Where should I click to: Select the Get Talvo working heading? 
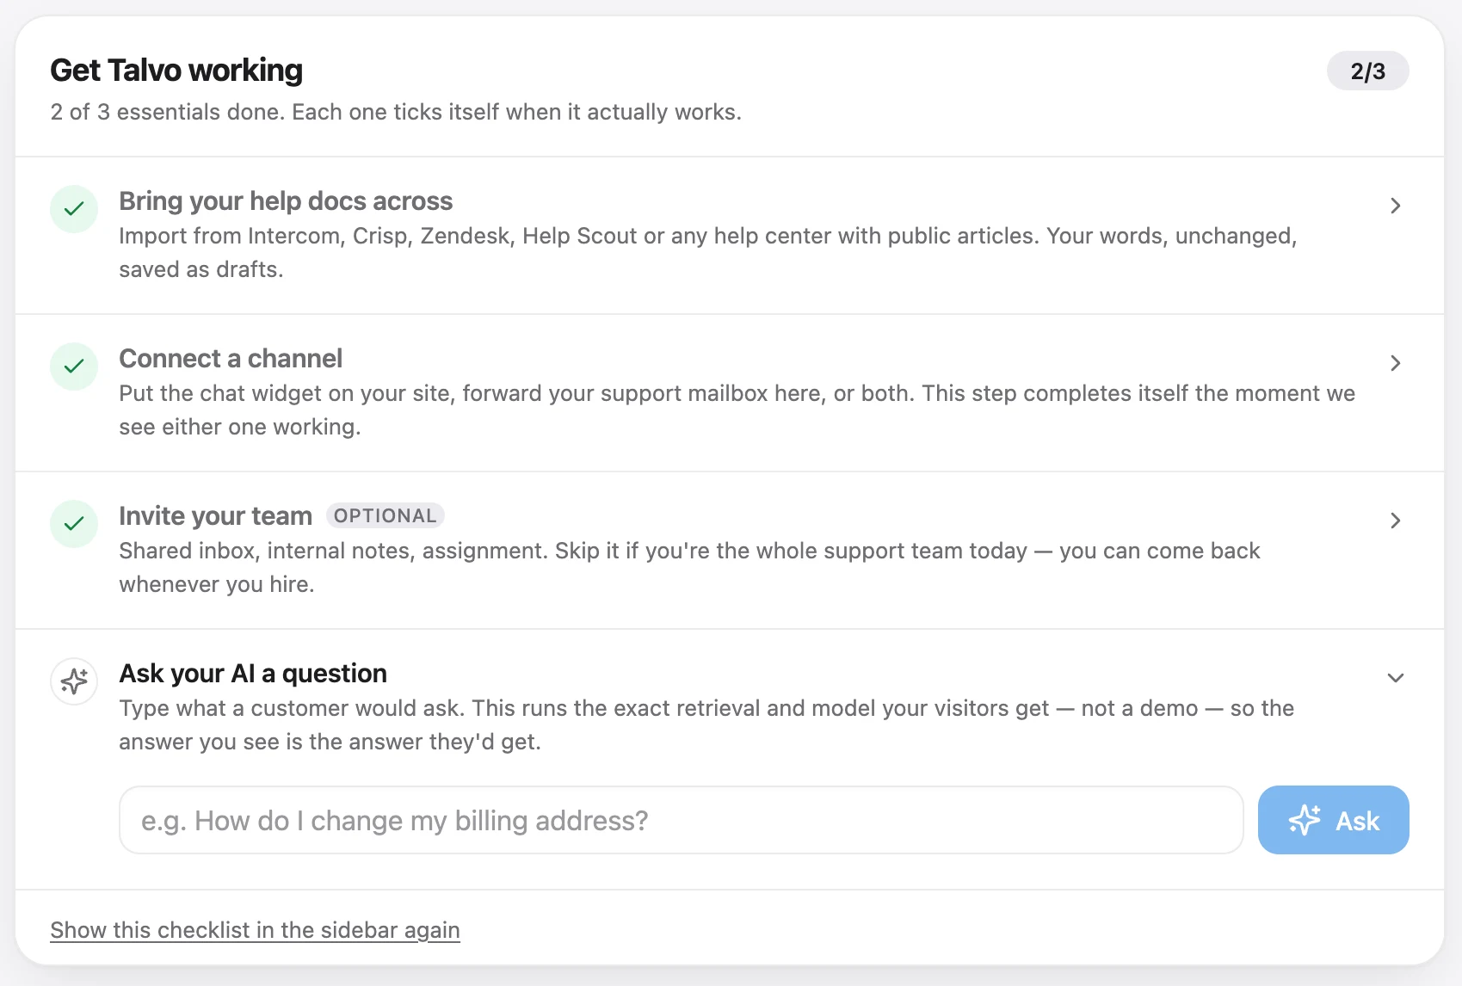pyautogui.click(x=176, y=71)
